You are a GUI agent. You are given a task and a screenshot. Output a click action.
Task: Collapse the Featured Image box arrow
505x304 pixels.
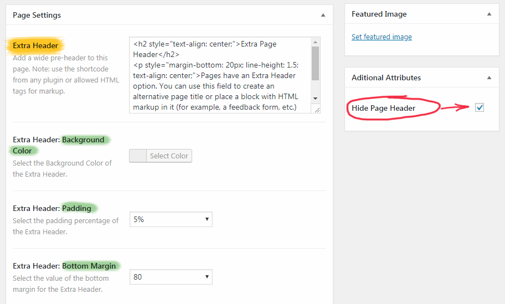tap(489, 14)
